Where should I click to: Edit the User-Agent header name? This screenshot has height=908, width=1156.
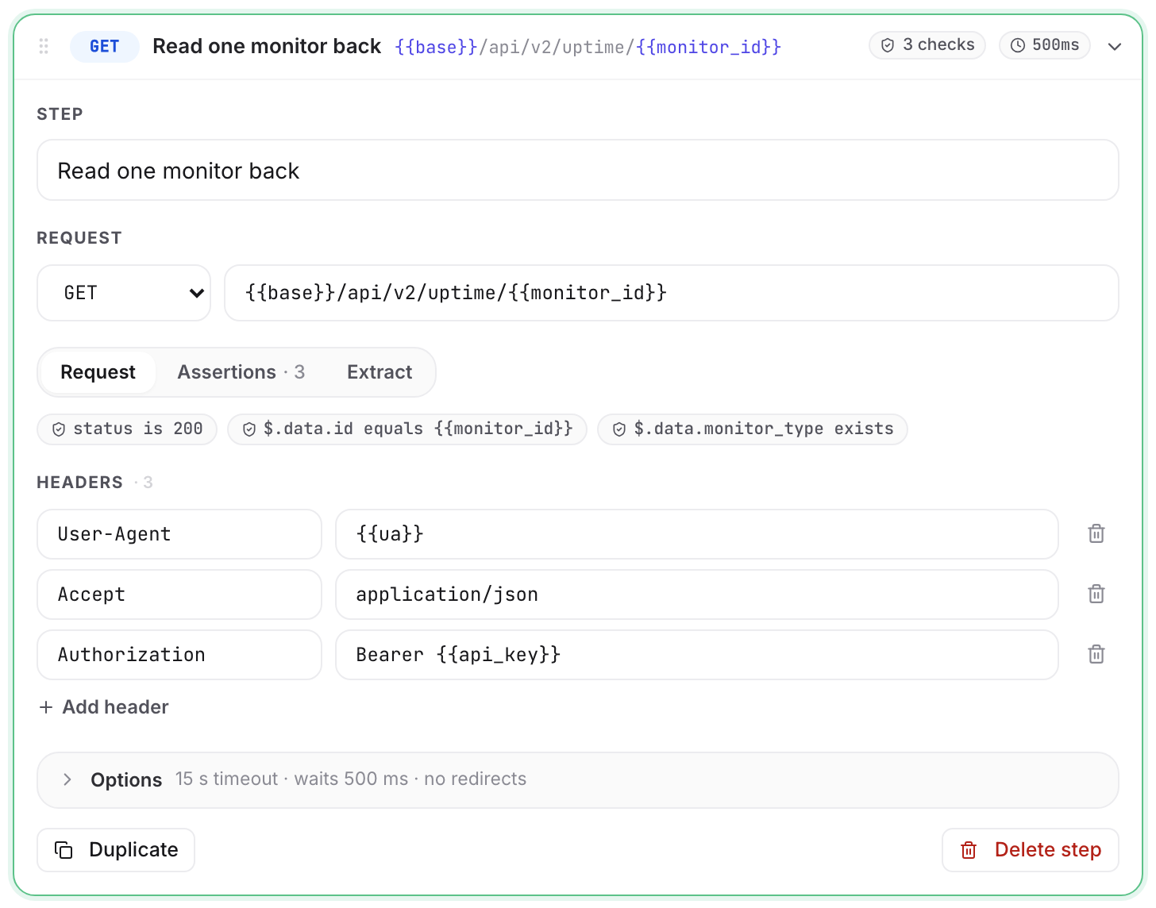point(179,534)
